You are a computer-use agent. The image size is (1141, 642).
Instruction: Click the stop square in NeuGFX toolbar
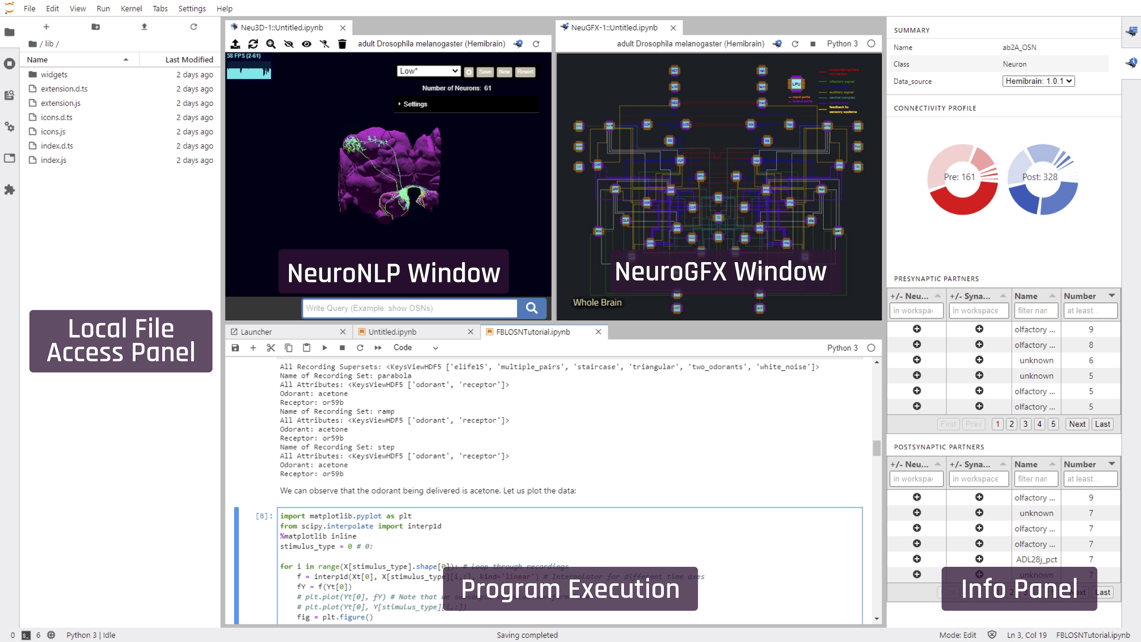[x=813, y=44]
